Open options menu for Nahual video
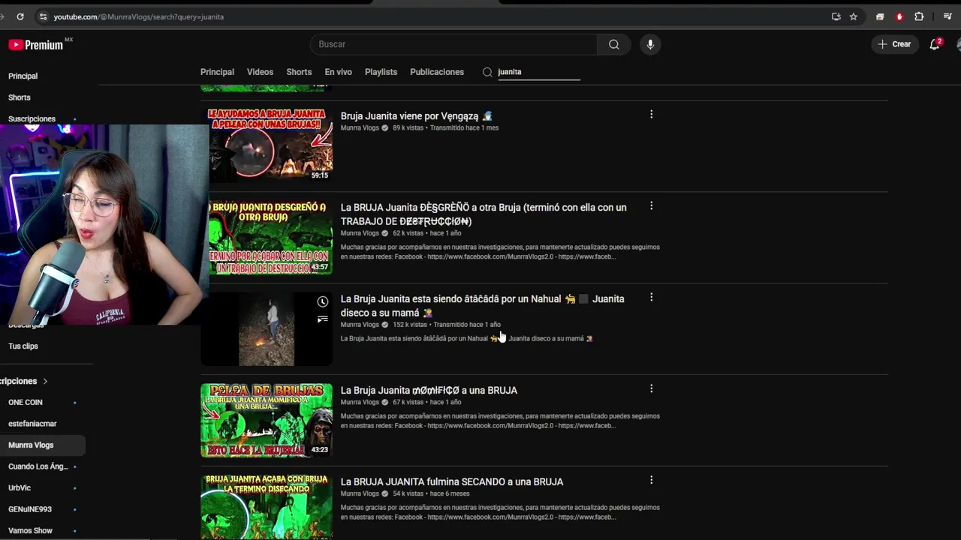961x540 pixels. point(651,298)
